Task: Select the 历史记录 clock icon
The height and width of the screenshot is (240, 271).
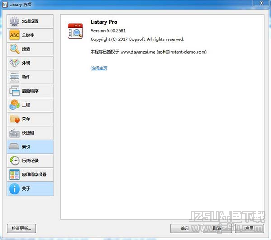Action: (x=15, y=161)
